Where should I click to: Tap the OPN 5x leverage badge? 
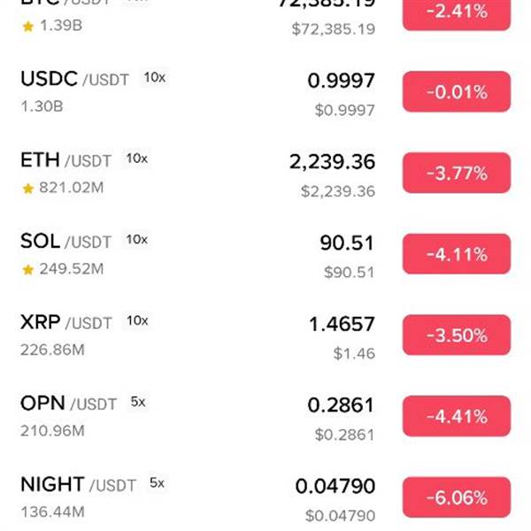tap(138, 402)
